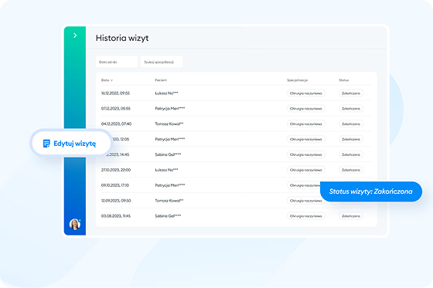Viewport: 433px width, 288px height.
Task: Click the Status wizyty: Zakończona badge
Action: pyautogui.click(x=371, y=191)
